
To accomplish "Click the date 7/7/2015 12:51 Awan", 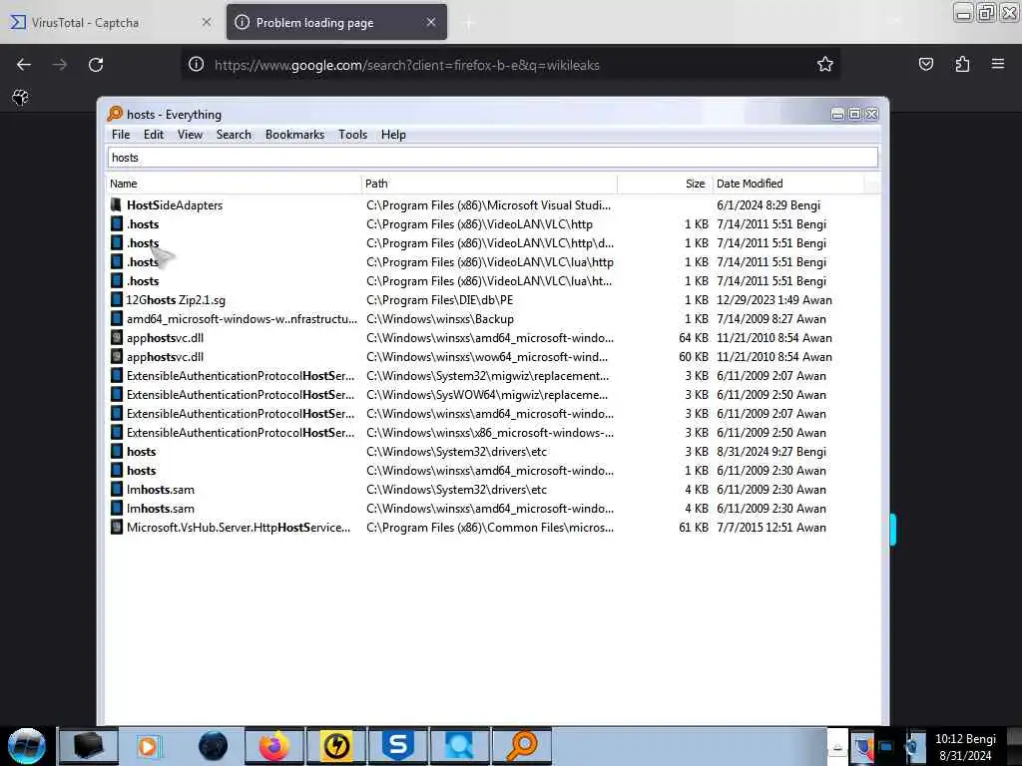I will click(771, 528).
